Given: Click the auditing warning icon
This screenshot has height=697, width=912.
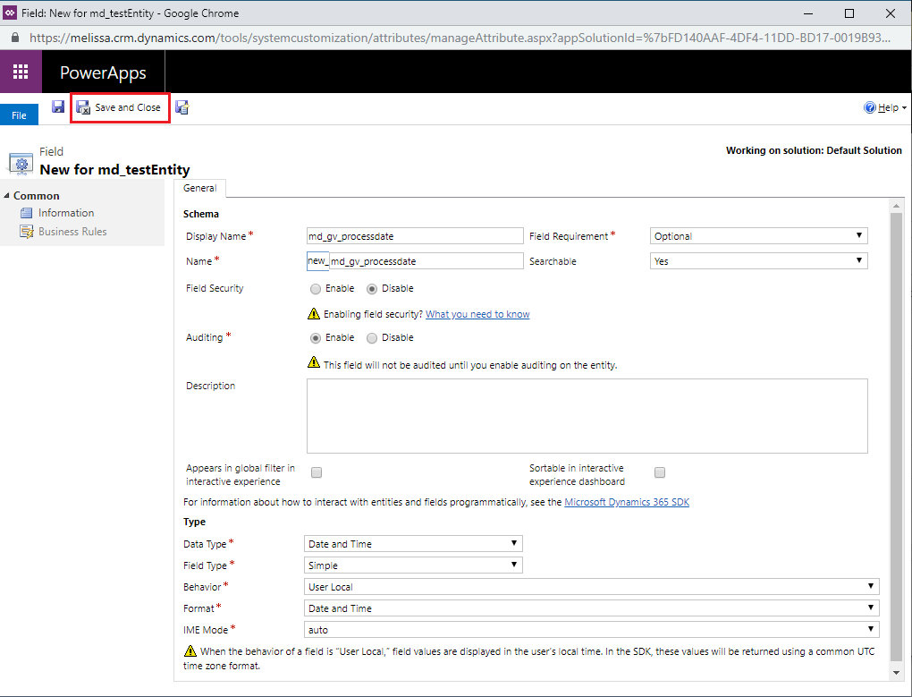Looking at the screenshot, I should [x=314, y=361].
